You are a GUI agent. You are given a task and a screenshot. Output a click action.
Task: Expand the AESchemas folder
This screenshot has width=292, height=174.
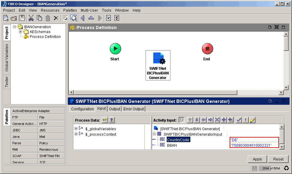click(20, 32)
